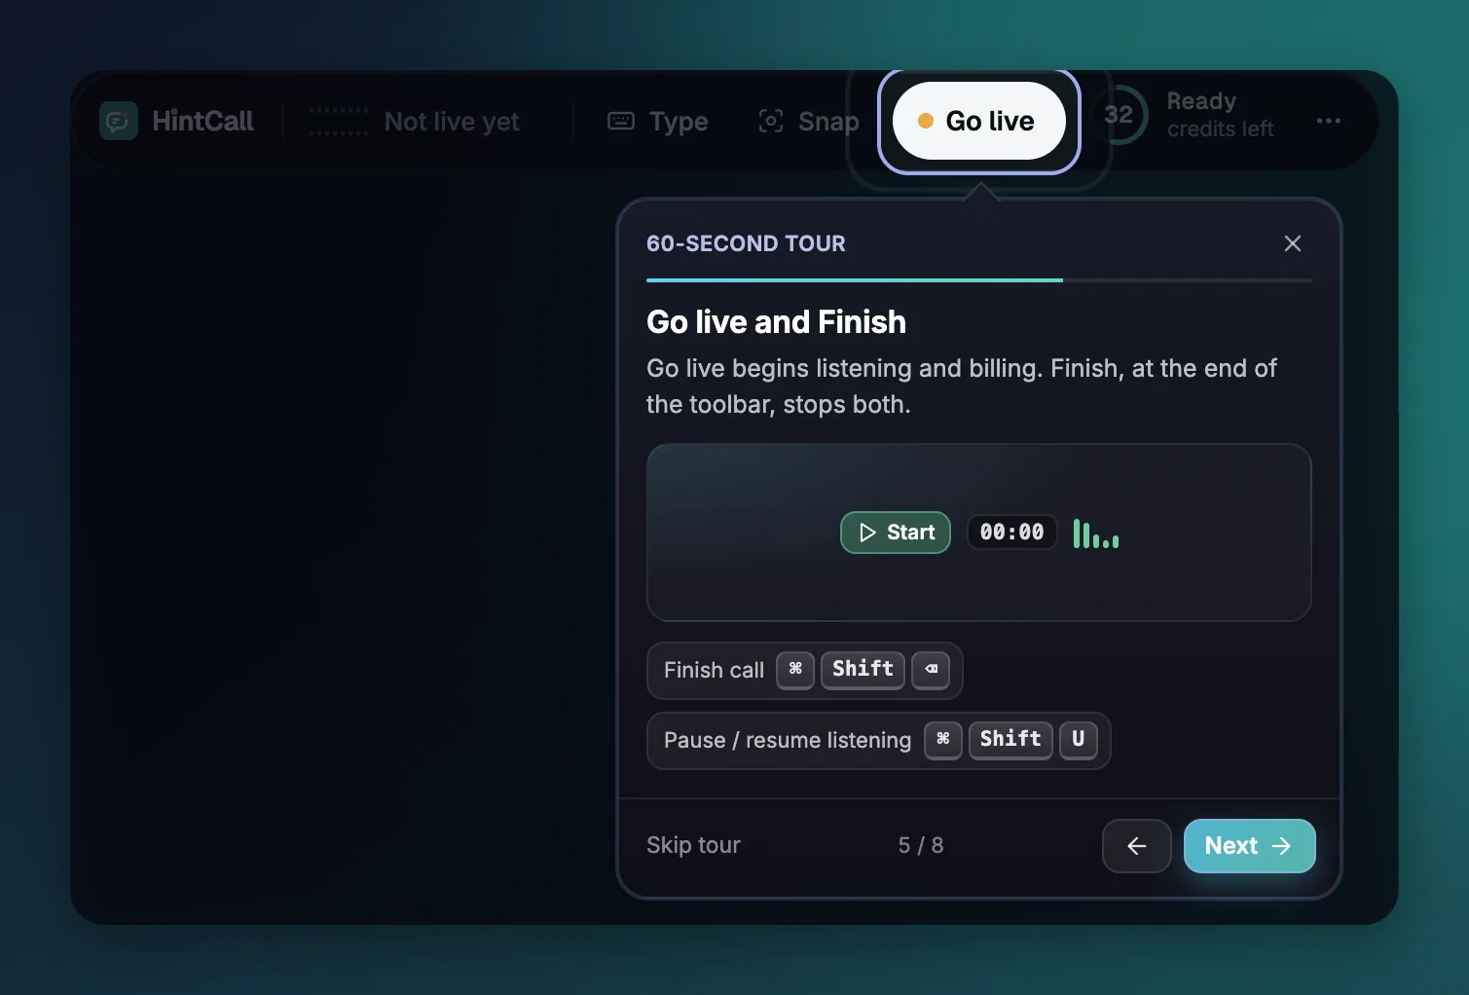Click the HintCall logo icon

(x=119, y=121)
